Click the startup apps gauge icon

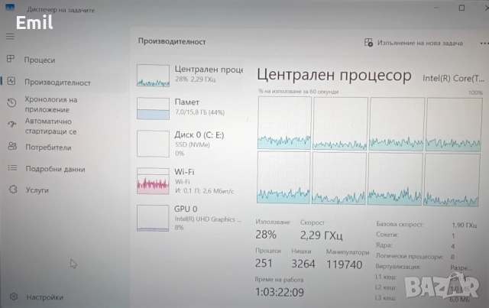tap(12, 125)
